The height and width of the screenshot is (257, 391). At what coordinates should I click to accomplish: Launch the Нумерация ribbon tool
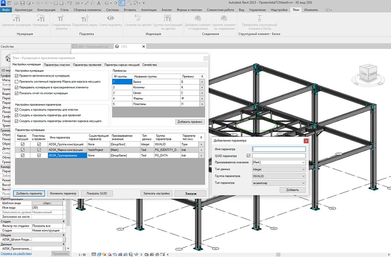[40, 21]
